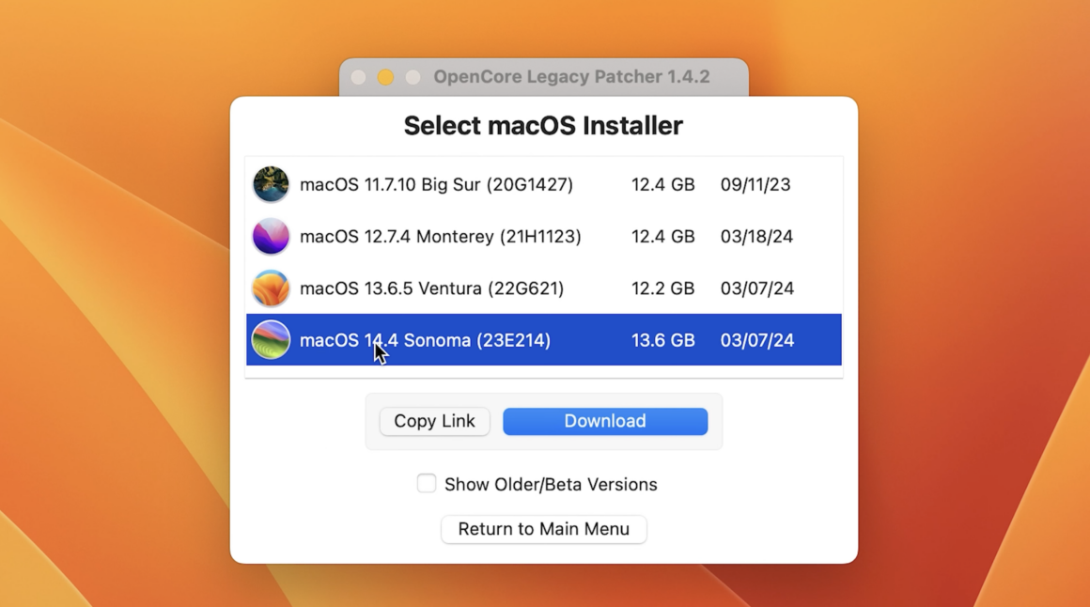This screenshot has height=607, width=1090.
Task: Click the Monterey installer icon
Action: pos(271,237)
